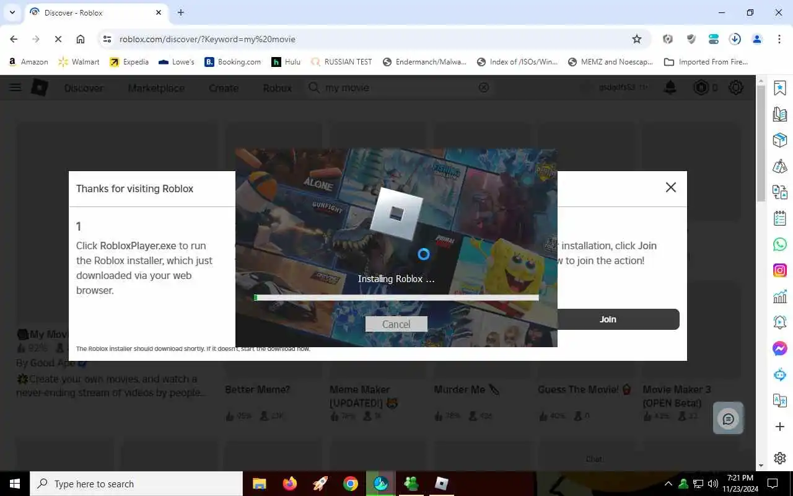Open the Robux balance icon
This screenshot has height=496, width=793.
pyautogui.click(x=701, y=87)
